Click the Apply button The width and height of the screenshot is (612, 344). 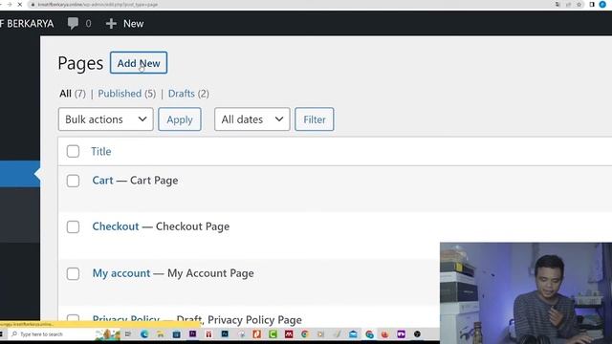pyautogui.click(x=180, y=119)
